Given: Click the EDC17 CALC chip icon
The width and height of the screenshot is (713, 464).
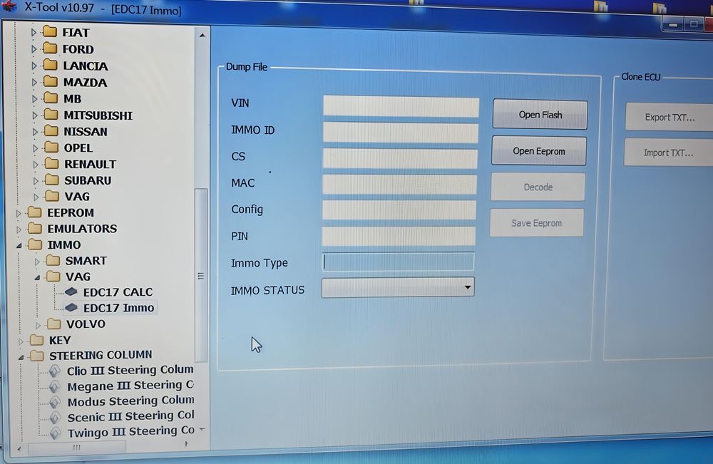Looking at the screenshot, I should point(71,292).
